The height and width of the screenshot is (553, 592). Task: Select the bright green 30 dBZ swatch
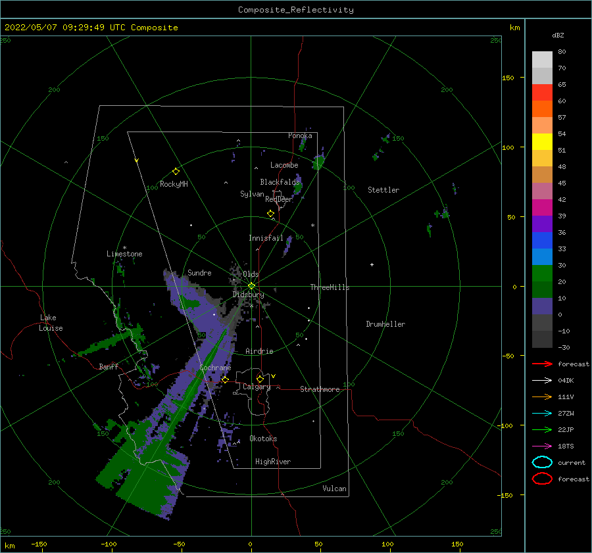pyautogui.click(x=542, y=274)
